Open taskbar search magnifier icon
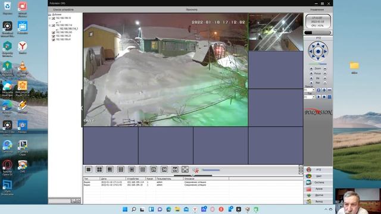Screen dimensions: 381x214 click(x=133, y=209)
